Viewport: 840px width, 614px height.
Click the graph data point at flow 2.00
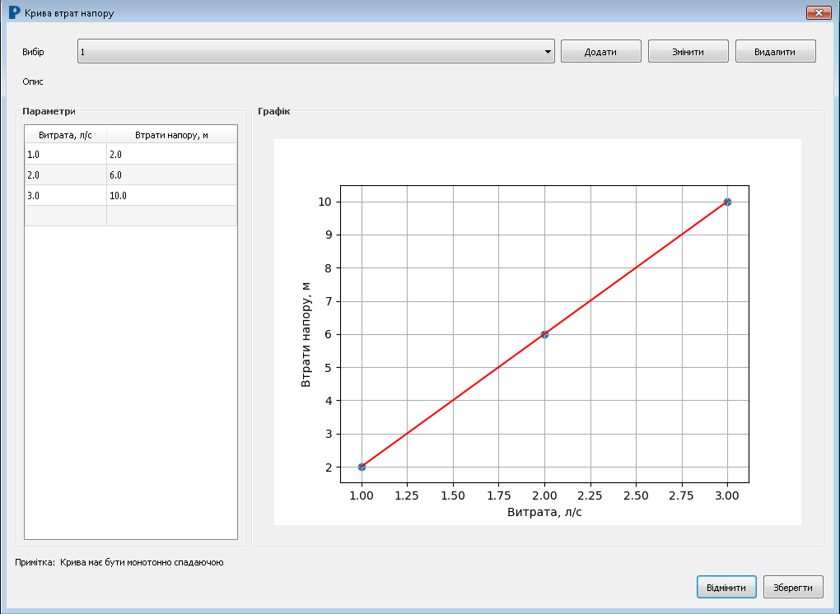(x=545, y=334)
